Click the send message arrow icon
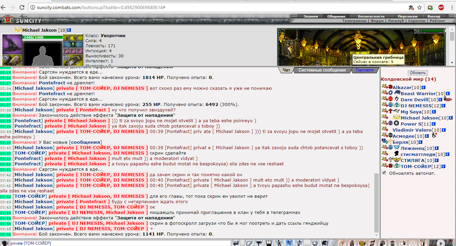Viewport: 456px width, 246px height. point(236,243)
